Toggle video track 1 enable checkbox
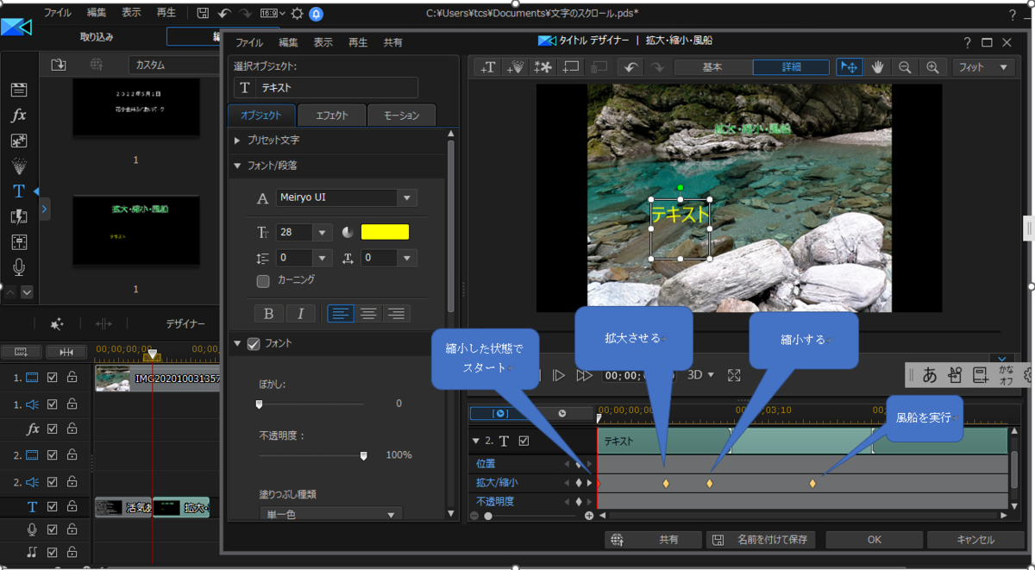The height and width of the screenshot is (570, 1035). tap(53, 378)
